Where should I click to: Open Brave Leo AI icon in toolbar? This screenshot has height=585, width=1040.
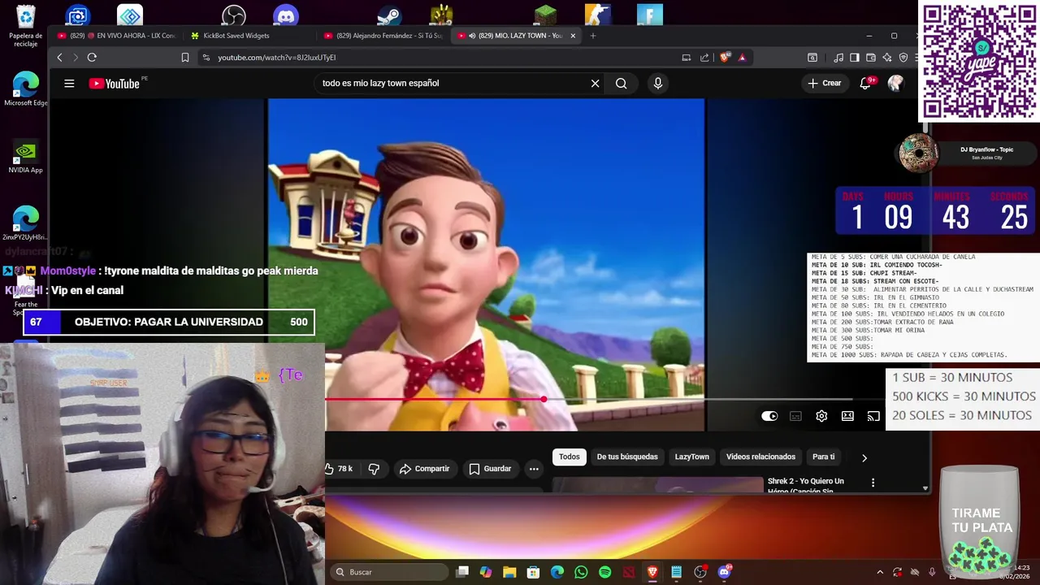(887, 57)
